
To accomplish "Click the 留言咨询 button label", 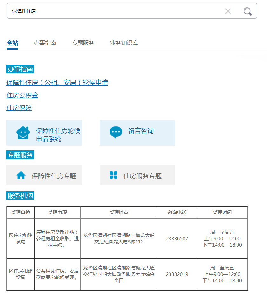I will [x=141, y=131].
